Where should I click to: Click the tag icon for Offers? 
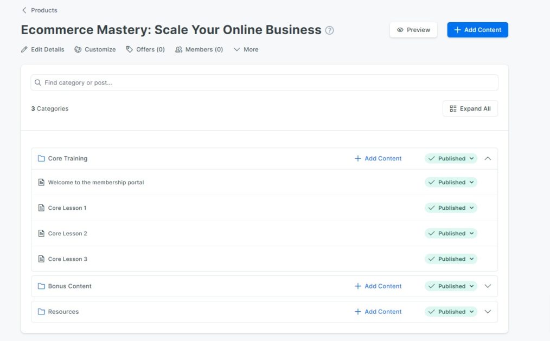130,49
